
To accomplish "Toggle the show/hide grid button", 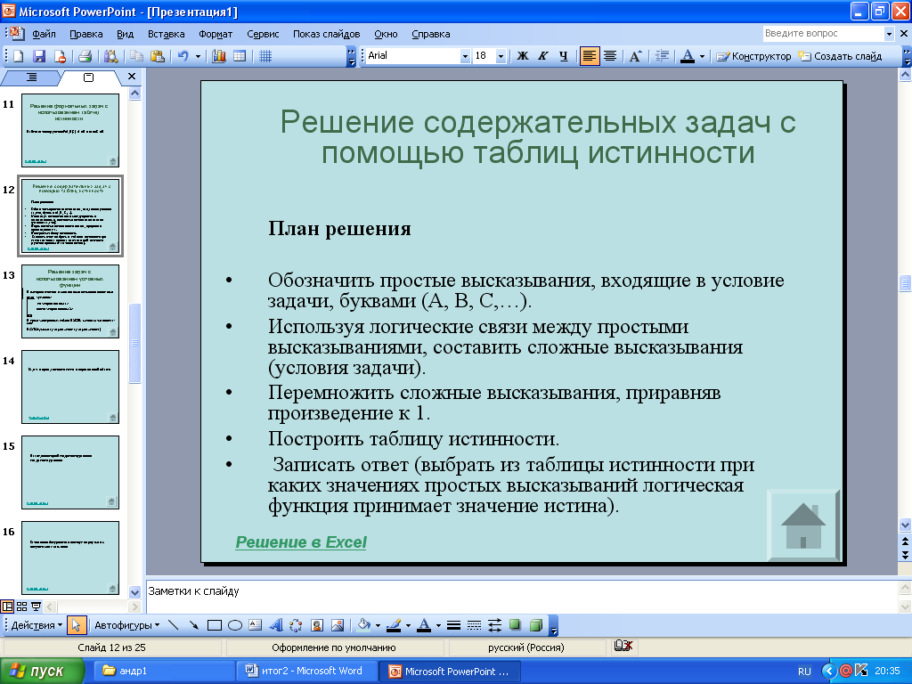I will [265, 56].
